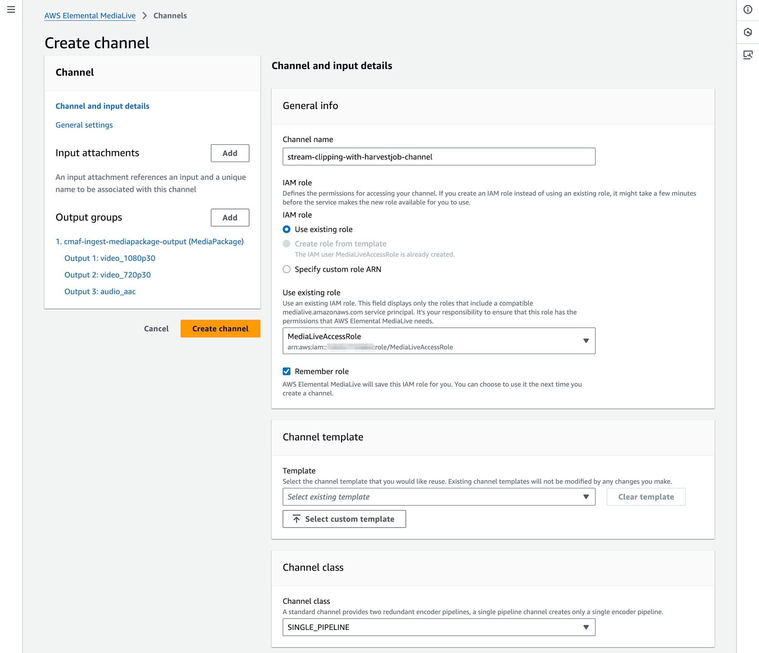The height and width of the screenshot is (653, 759).
Task: Open the Select existing template dropdown
Action: [x=439, y=497]
